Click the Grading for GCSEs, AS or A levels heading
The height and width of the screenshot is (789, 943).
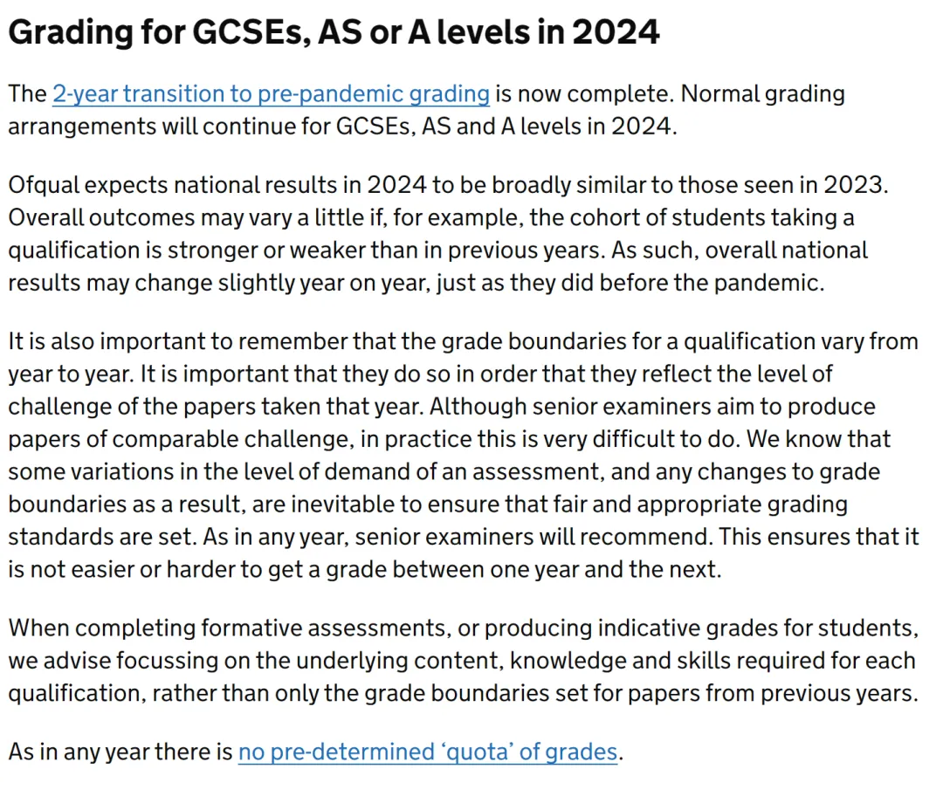334,32
